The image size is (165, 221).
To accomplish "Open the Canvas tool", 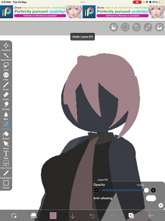I will click(x=6, y=184).
